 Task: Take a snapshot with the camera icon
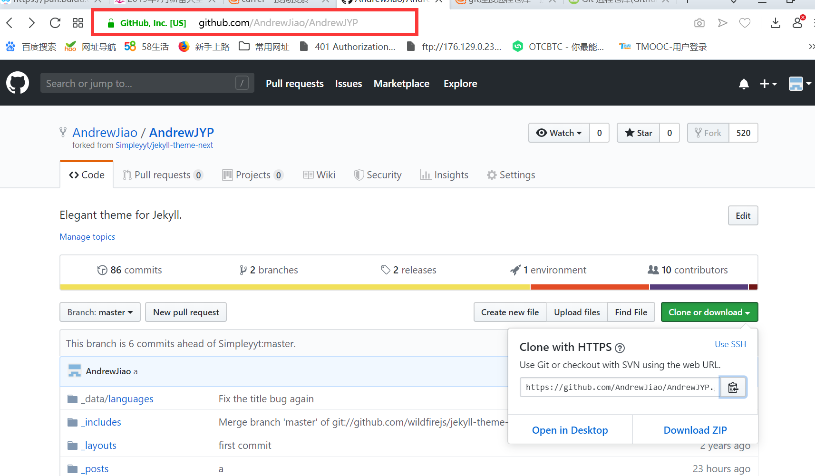coord(699,23)
